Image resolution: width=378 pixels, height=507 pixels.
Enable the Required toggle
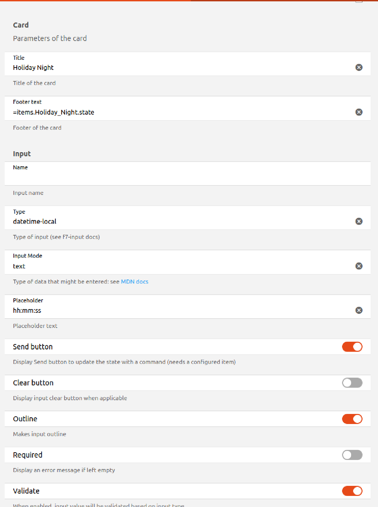(x=352, y=455)
